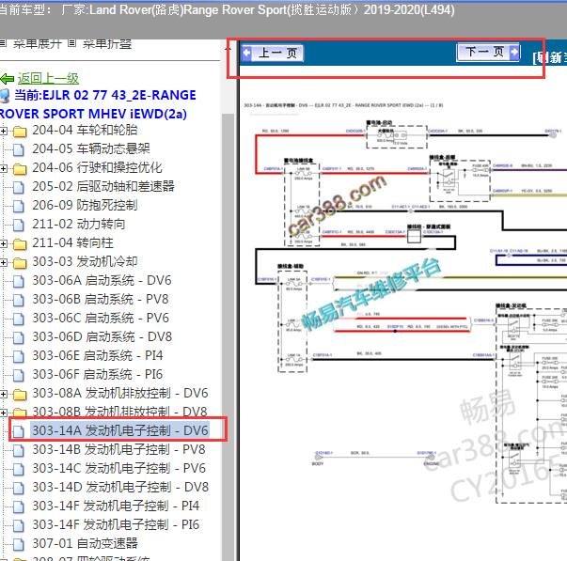
Task: Open 303-06E 启动系统 - PI4
Action: pyautogui.click(x=97, y=355)
